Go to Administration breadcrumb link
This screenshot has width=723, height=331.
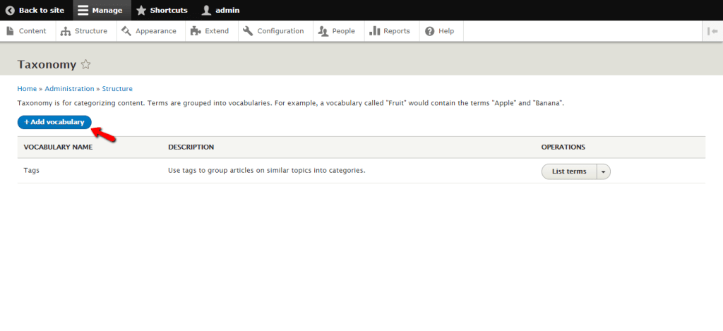pos(69,88)
